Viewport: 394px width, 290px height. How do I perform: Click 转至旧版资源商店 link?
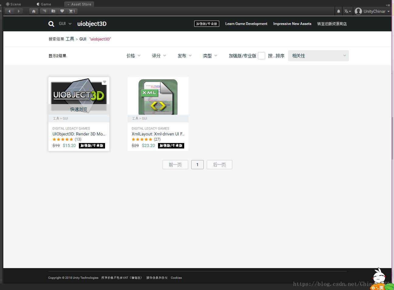click(x=332, y=24)
